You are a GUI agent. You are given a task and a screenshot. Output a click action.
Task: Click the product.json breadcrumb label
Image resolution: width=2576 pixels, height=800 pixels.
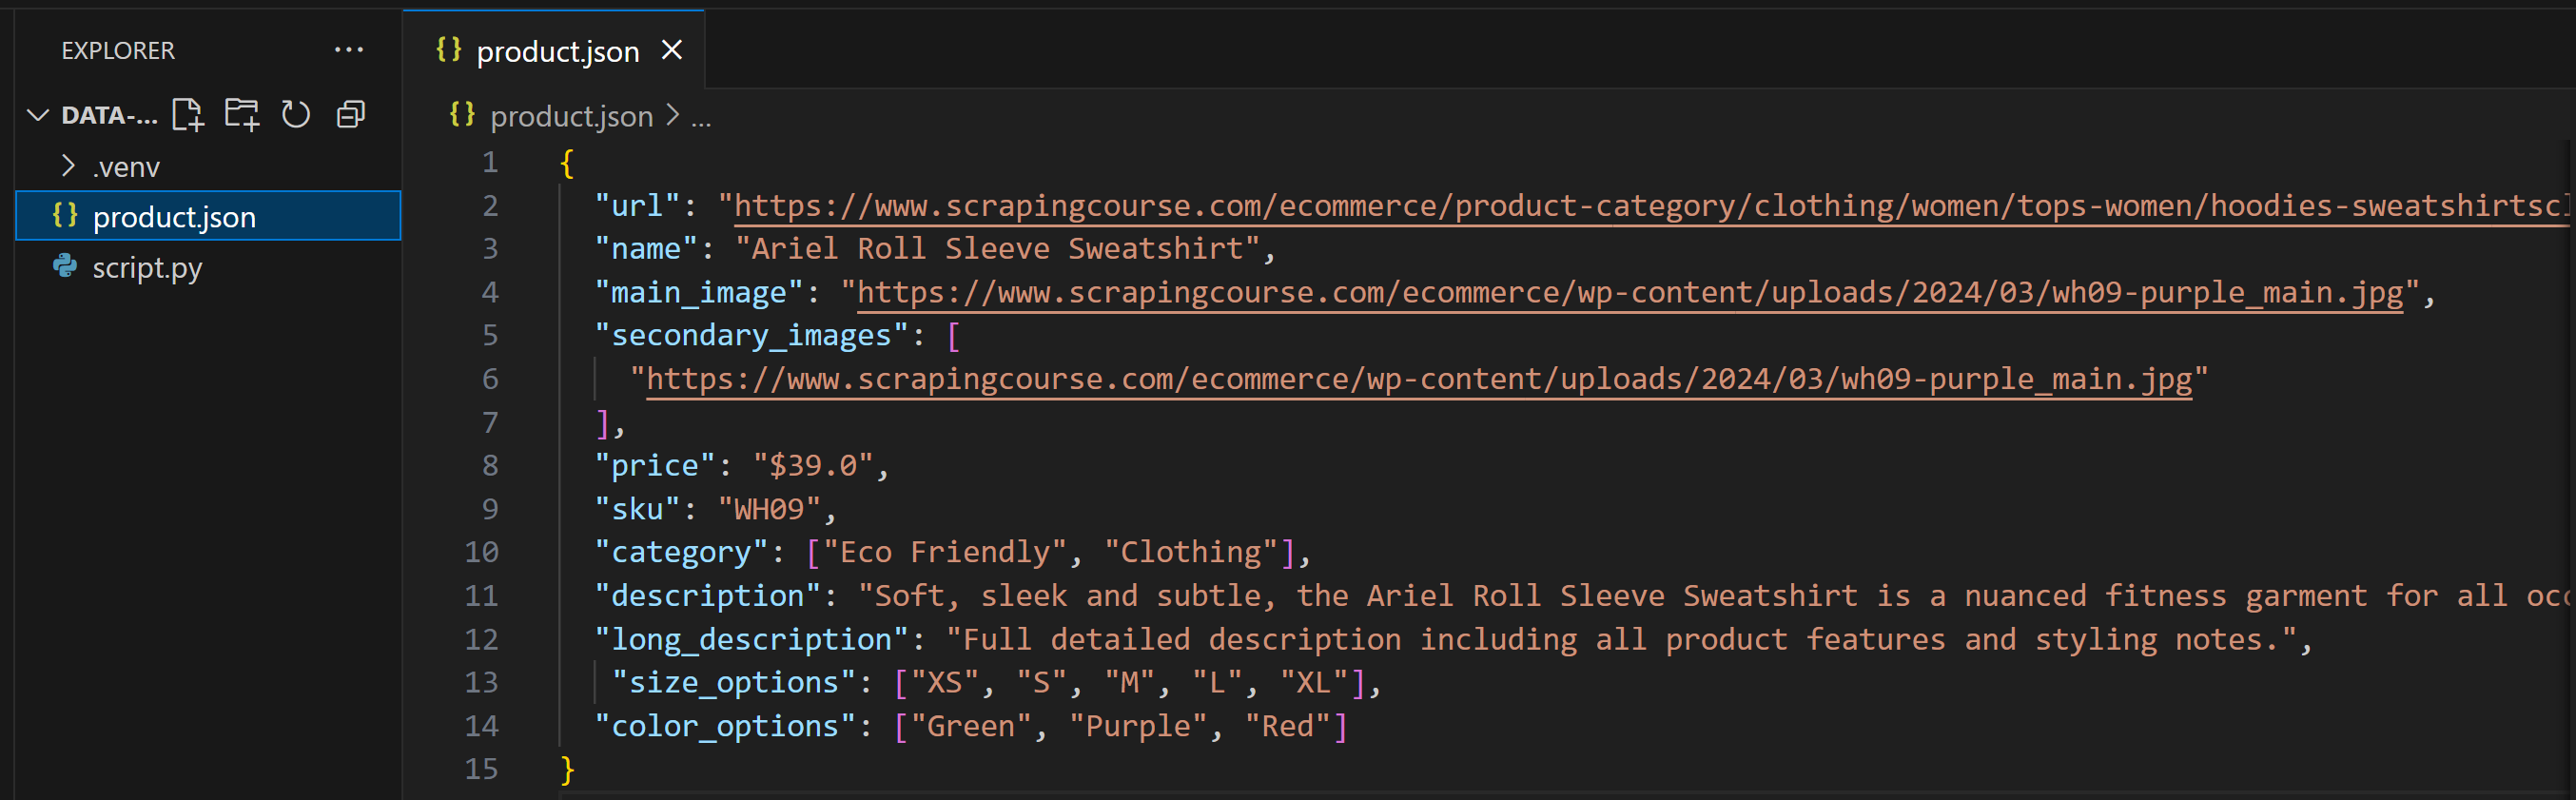coord(571,117)
